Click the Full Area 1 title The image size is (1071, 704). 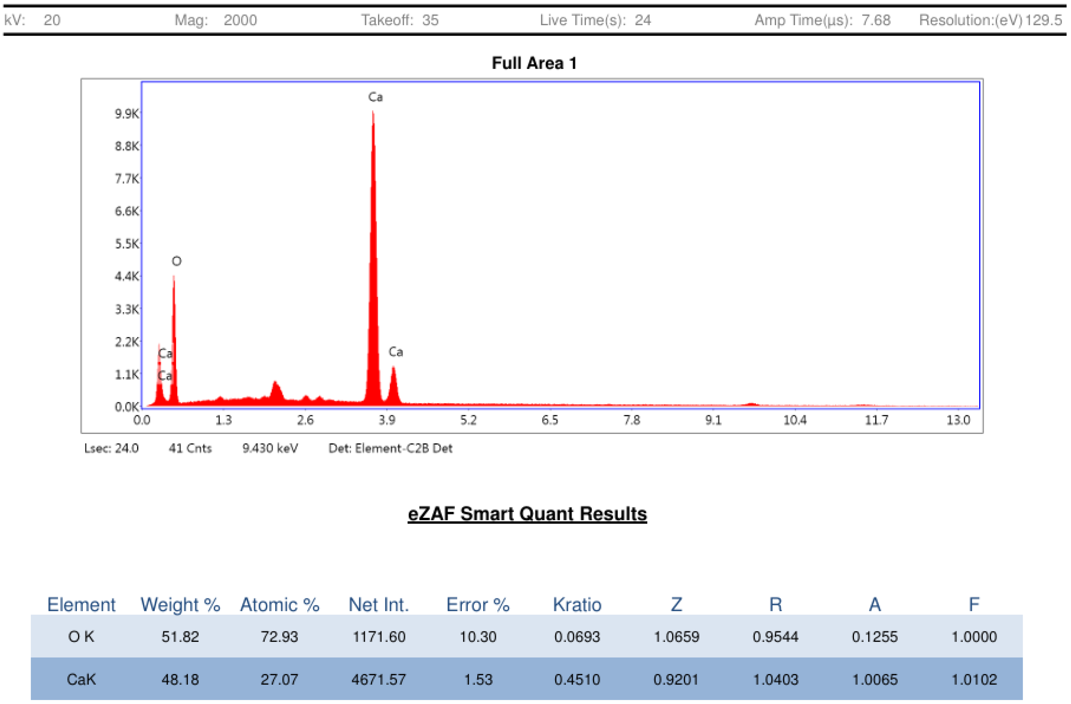pos(534,63)
